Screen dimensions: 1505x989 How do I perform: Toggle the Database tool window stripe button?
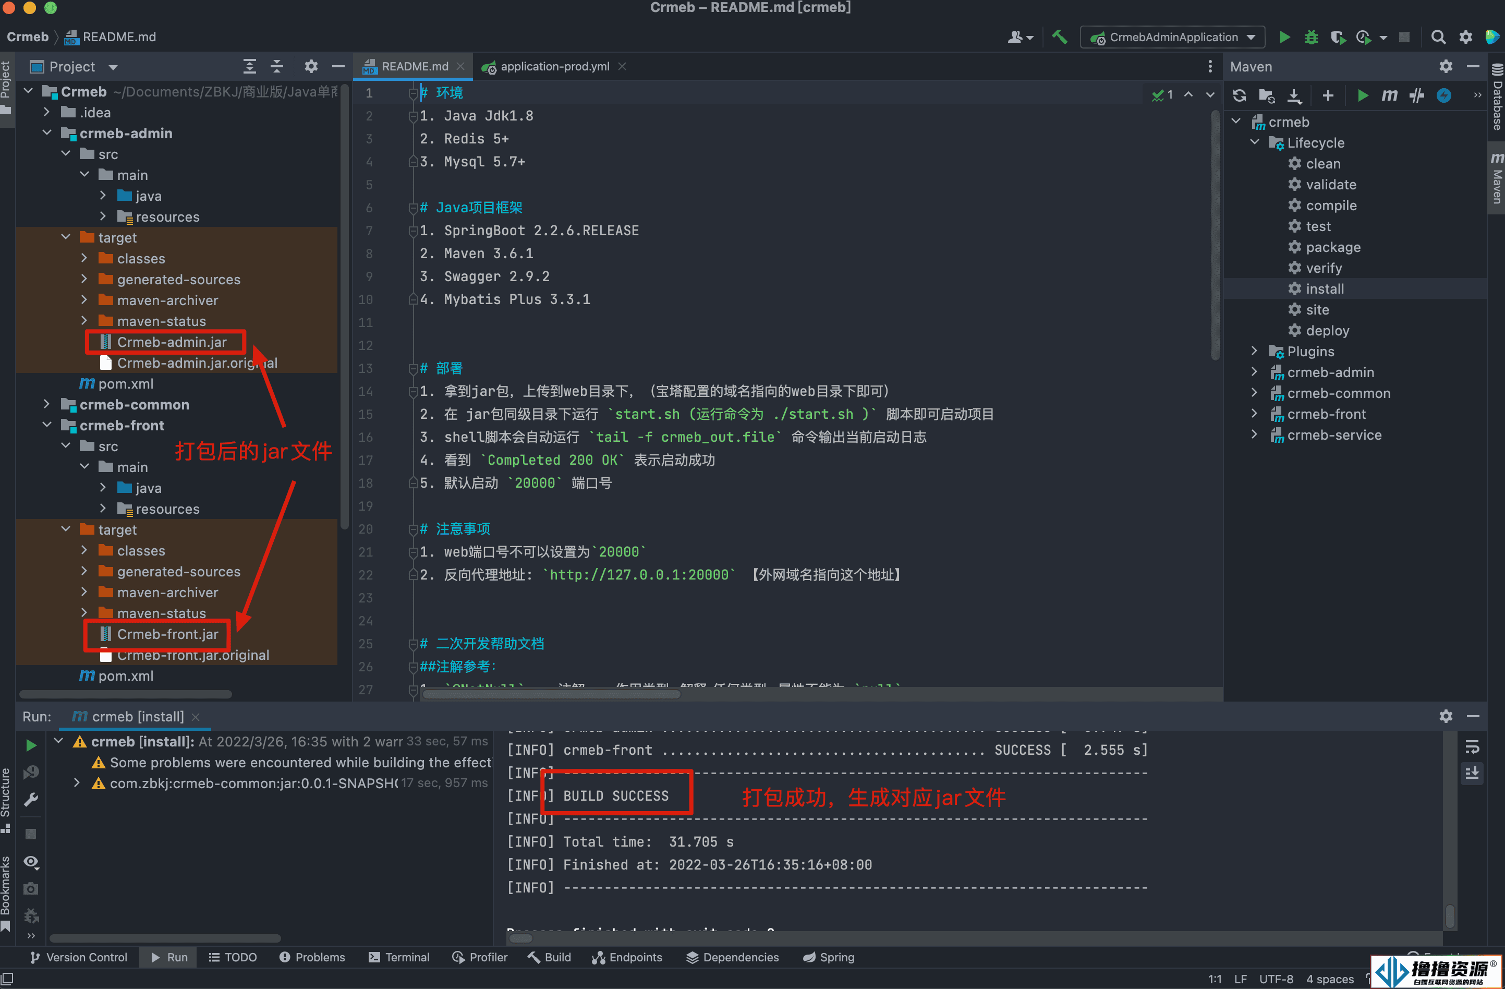1497,97
